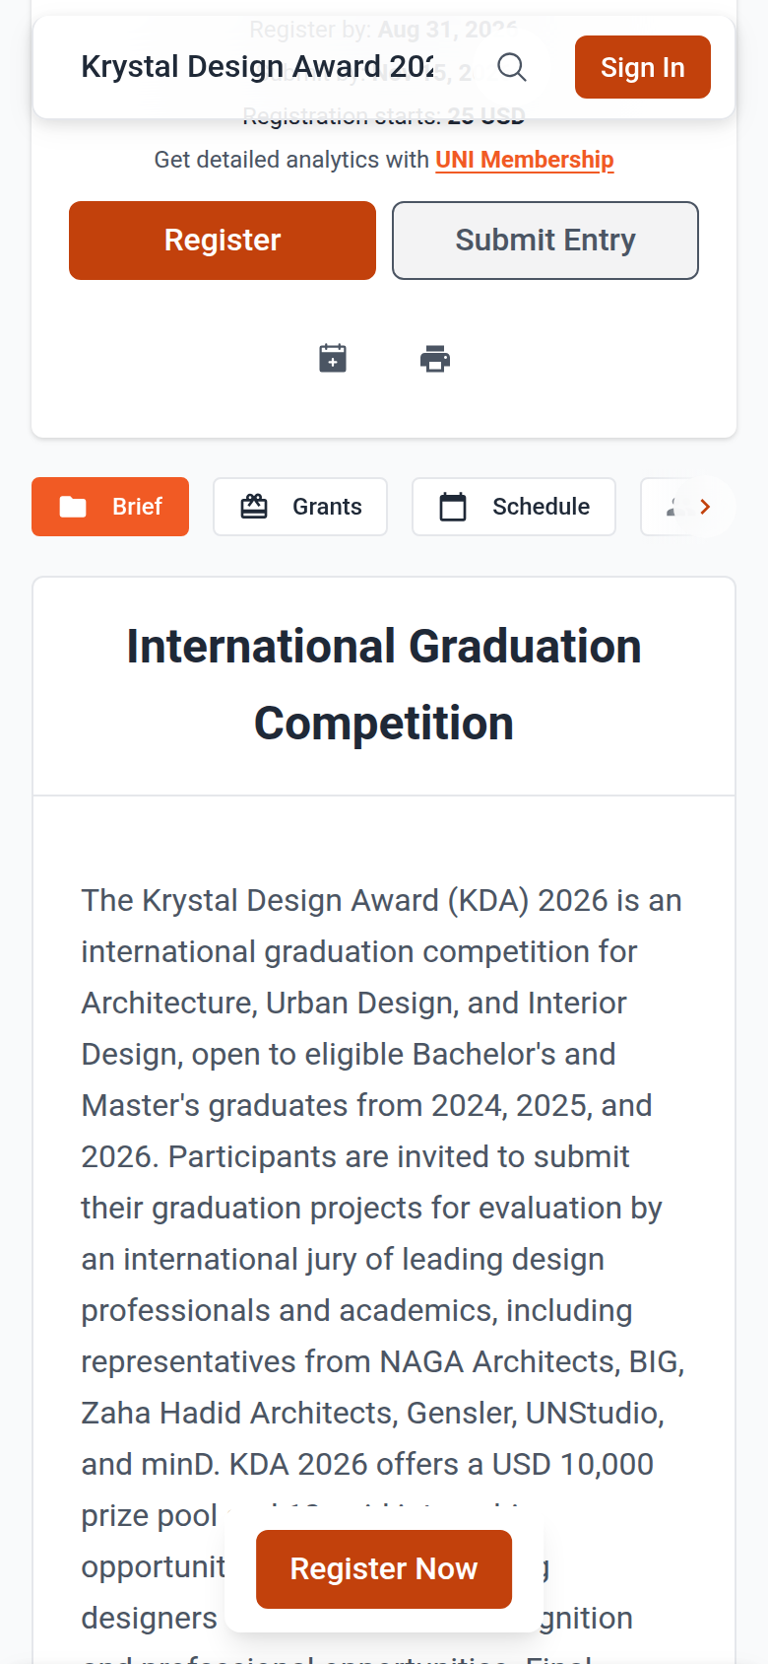
Task: Click the Krystal Design Award header title
Action: pos(258,67)
